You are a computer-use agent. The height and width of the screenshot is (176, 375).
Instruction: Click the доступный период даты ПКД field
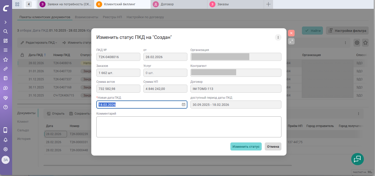point(236,105)
